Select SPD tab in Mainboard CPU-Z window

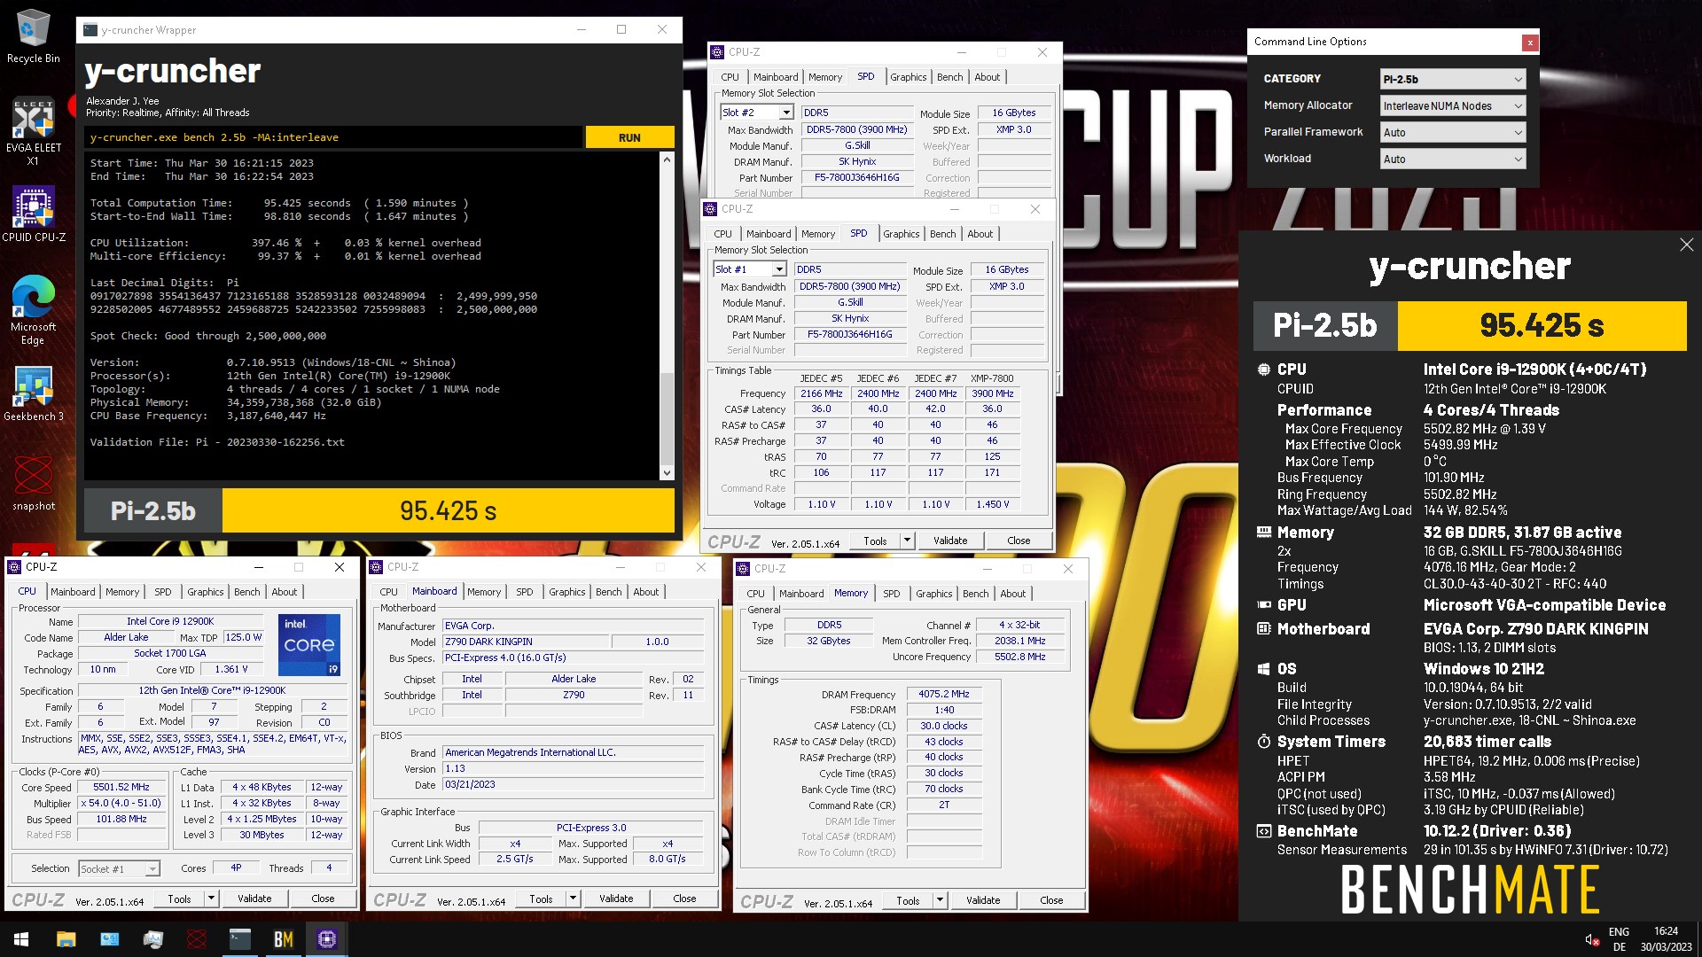[x=525, y=592]
